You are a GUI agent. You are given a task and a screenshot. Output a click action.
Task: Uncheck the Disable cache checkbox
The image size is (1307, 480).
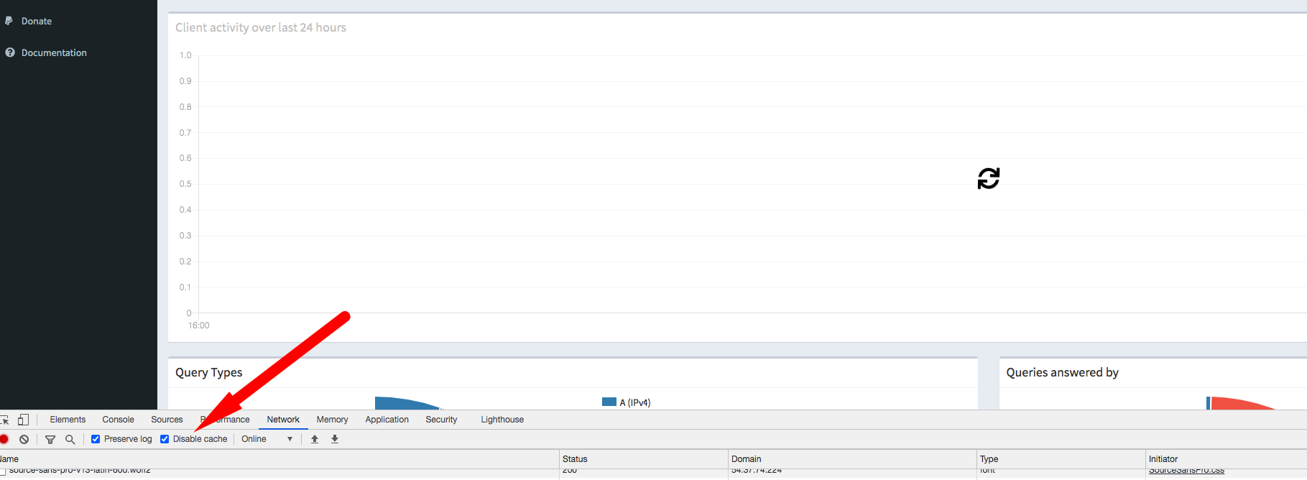click(x=165, y=439)
